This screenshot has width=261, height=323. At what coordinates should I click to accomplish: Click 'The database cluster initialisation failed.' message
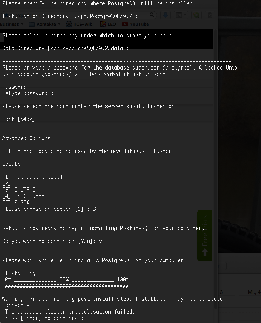tap(70, 312)
